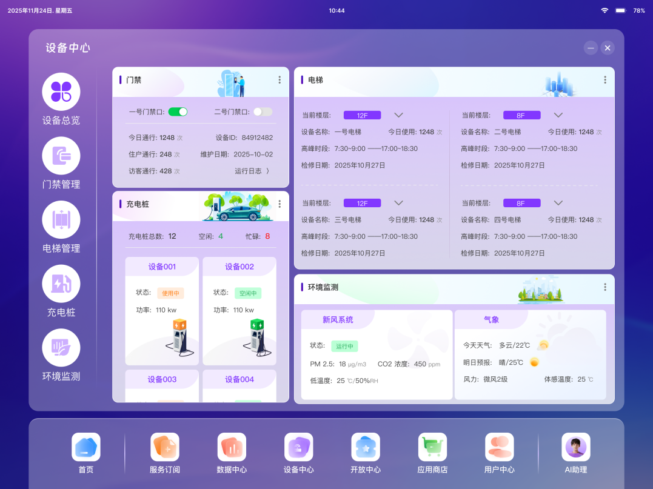Open the 充电桩 card three-dot menu
Screen dimensions: 653x489
click(280, 204)
